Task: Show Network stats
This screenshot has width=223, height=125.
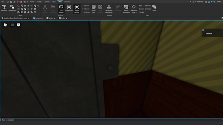Action: 148,6
